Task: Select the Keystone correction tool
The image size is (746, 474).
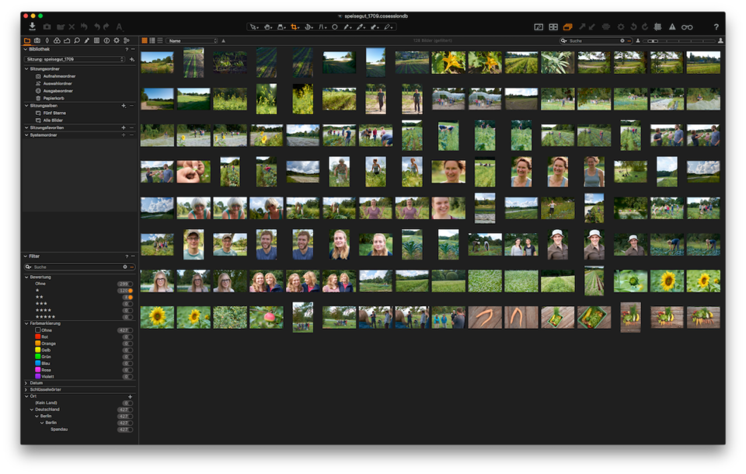Action: pos(322,27)
